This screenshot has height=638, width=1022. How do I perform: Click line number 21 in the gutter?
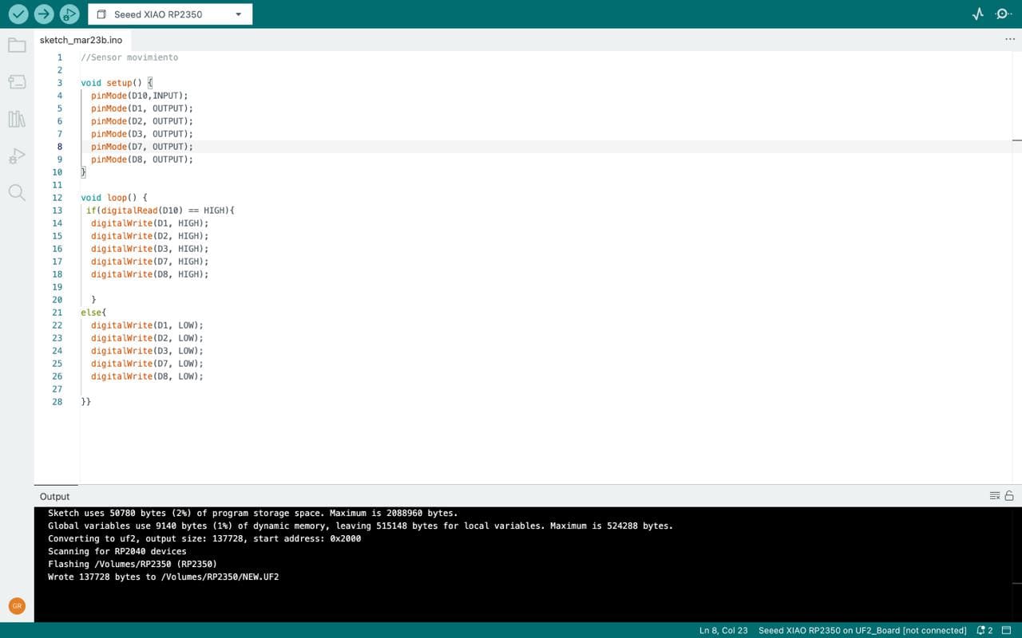[57, 313]
